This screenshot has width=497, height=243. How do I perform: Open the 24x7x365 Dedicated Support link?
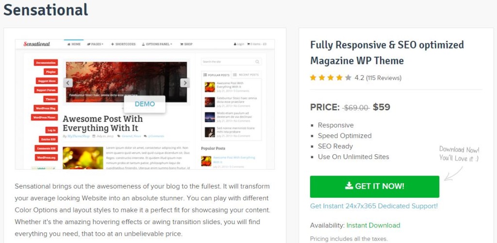[374, 206]
